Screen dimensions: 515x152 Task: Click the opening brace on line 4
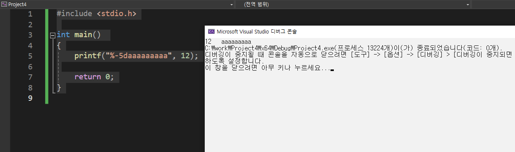click(59, 45)
